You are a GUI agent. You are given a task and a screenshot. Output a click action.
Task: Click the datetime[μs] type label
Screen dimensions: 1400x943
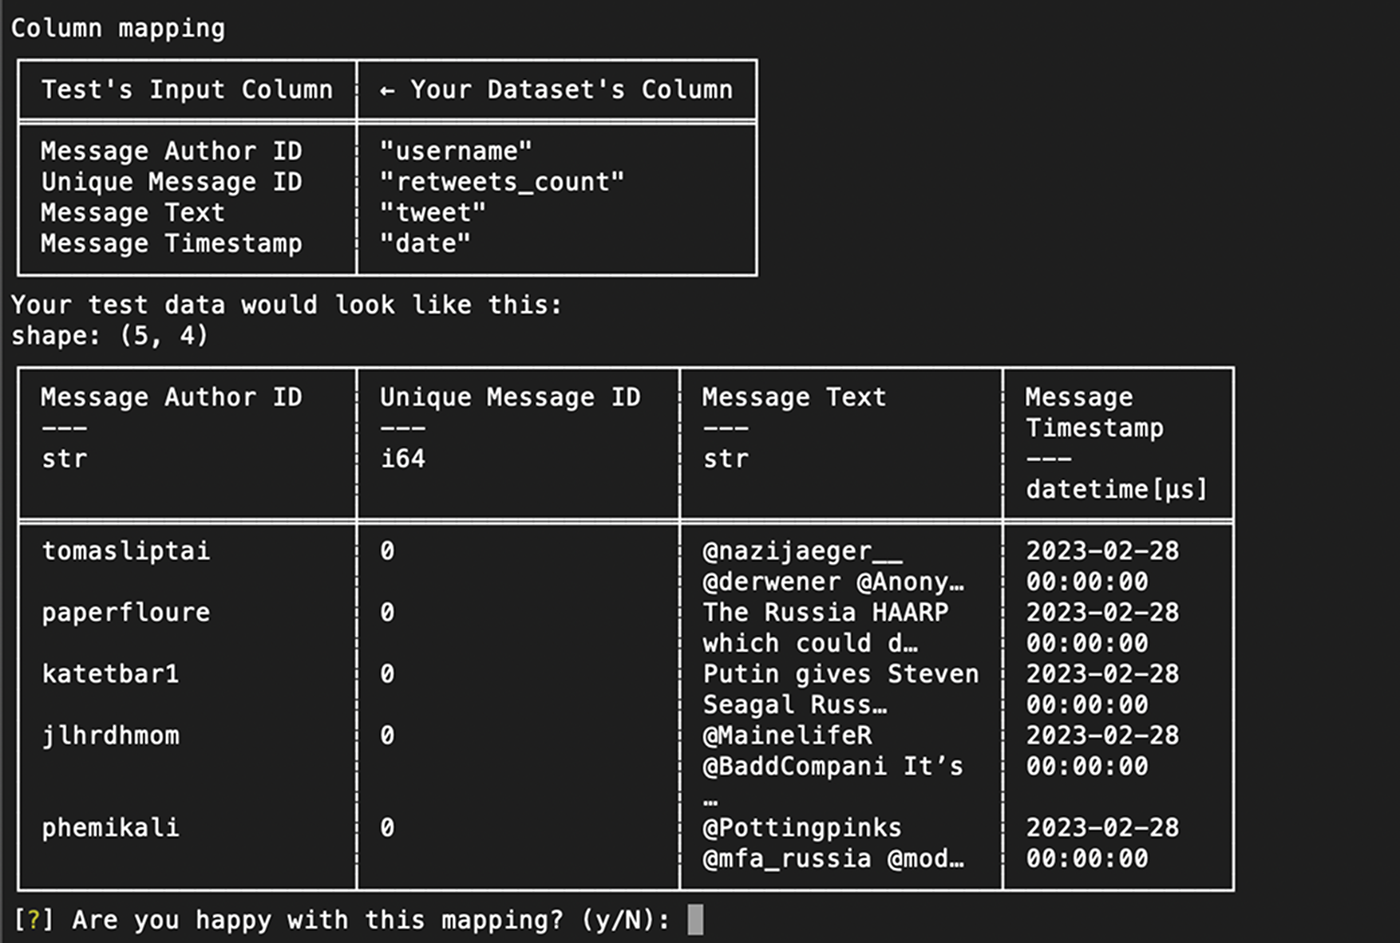[x=1116, y=489]
